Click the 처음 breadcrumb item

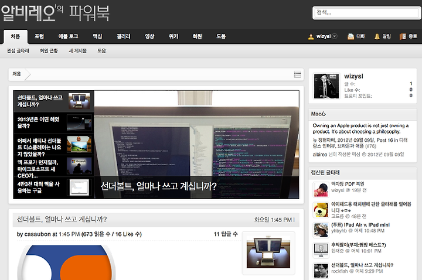(x=16, y=74)
